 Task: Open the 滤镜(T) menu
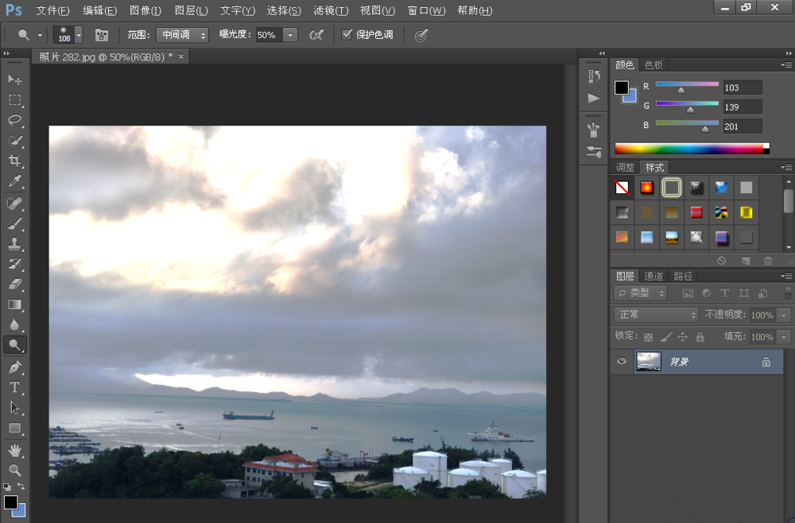tap(331, 10)
